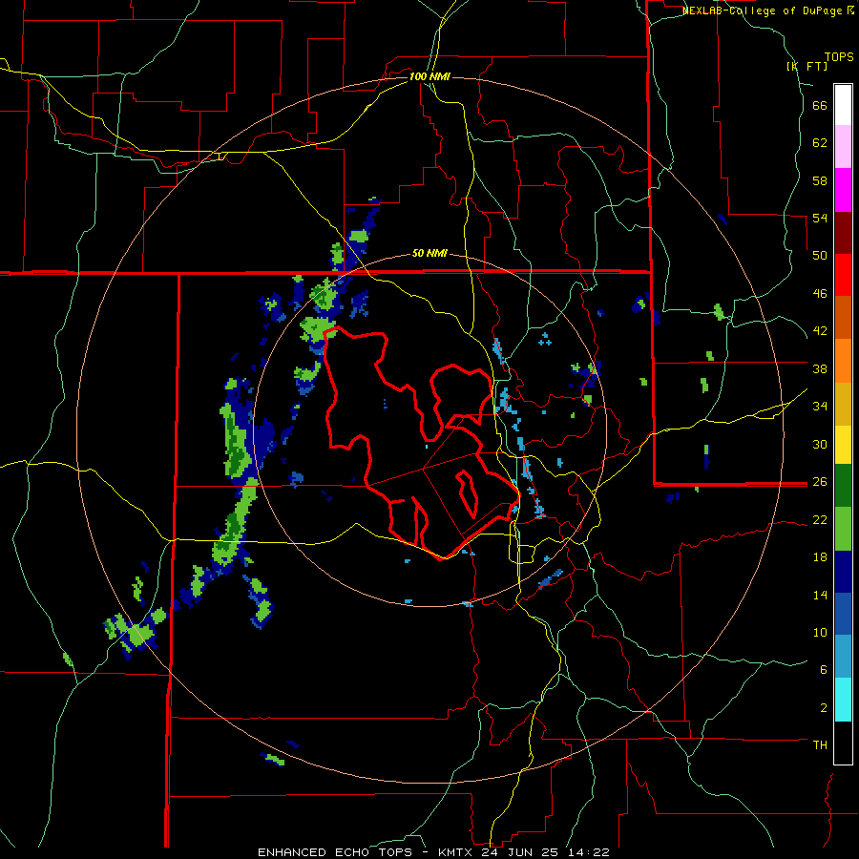Click the legend value "30"
The image size is (859, 859).
(x=820, y=444)
